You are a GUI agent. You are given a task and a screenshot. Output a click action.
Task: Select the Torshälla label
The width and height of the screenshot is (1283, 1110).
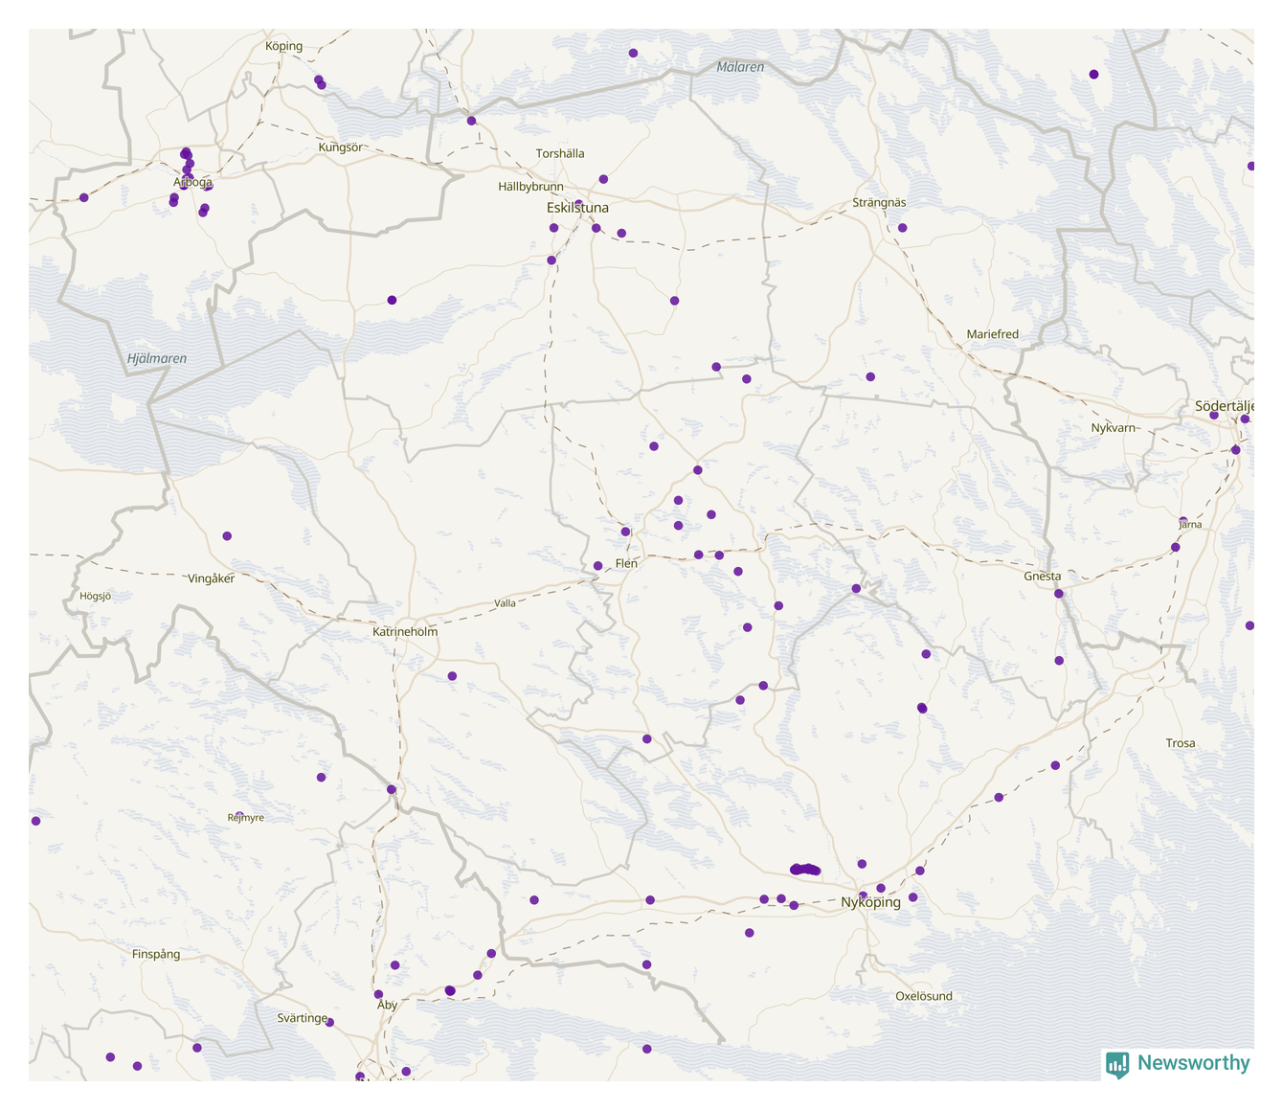(x=560, y=153)
